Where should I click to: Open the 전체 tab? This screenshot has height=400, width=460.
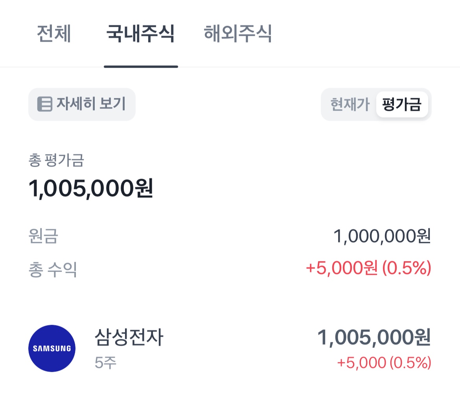point(54,34)
